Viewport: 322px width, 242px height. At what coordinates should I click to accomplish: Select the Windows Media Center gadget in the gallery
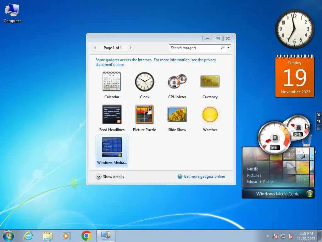click(112, 151)
